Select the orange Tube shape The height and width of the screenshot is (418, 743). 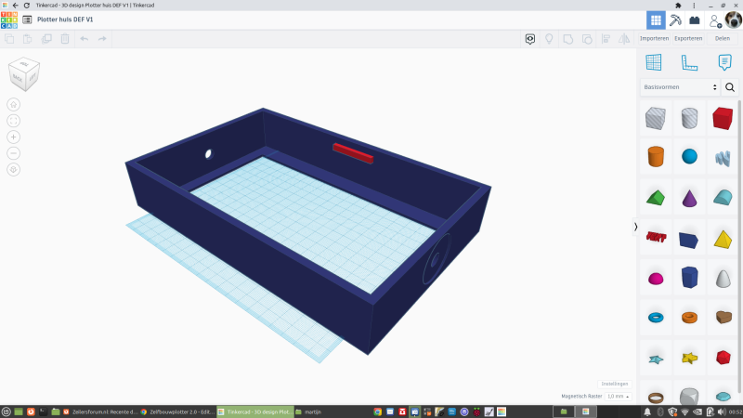689,318
